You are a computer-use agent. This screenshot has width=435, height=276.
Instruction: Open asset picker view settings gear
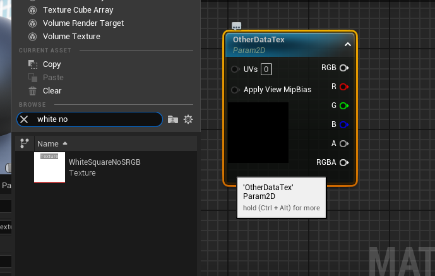coord(188,119)
